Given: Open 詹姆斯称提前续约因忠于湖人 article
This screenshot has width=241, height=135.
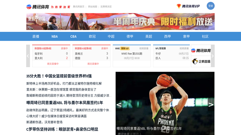Looking at the screenshot, I should [69, 95].
